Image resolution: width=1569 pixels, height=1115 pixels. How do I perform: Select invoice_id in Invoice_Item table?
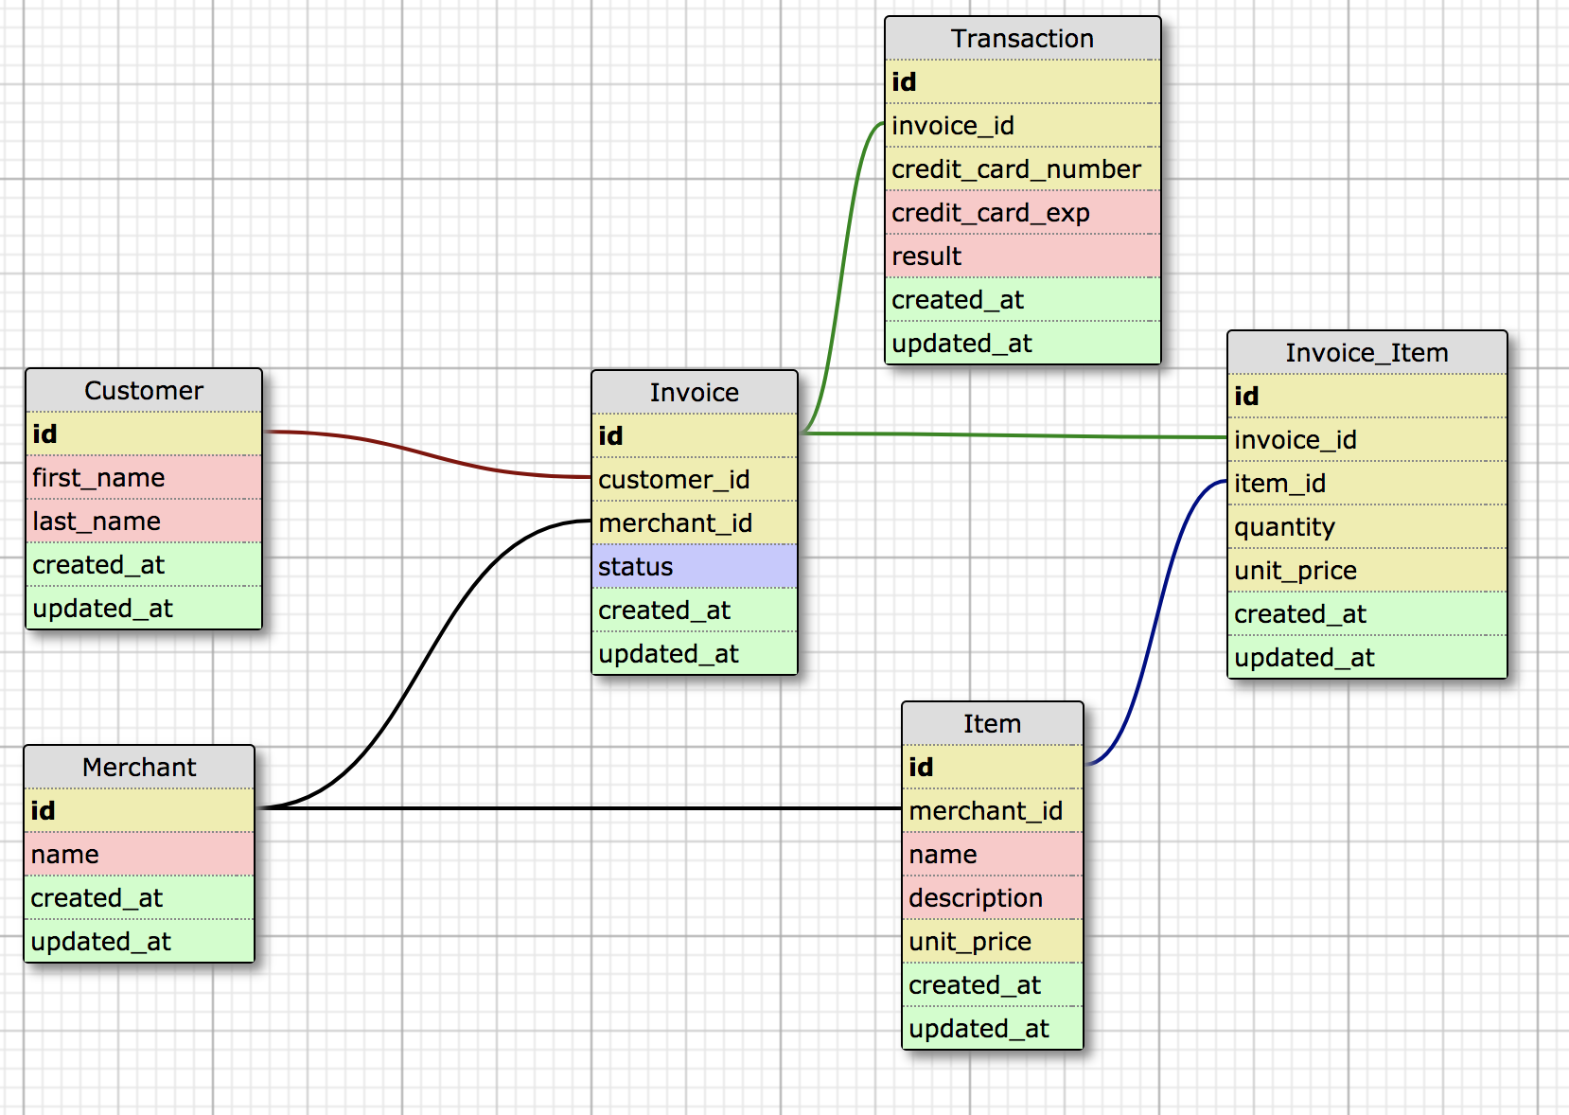pos(1367,440)
